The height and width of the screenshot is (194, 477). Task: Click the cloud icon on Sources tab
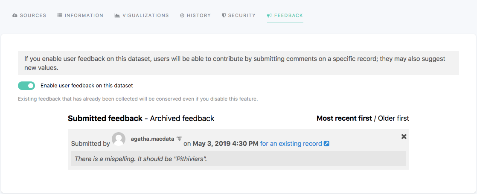pyautogui.click(x=15, y=15)
